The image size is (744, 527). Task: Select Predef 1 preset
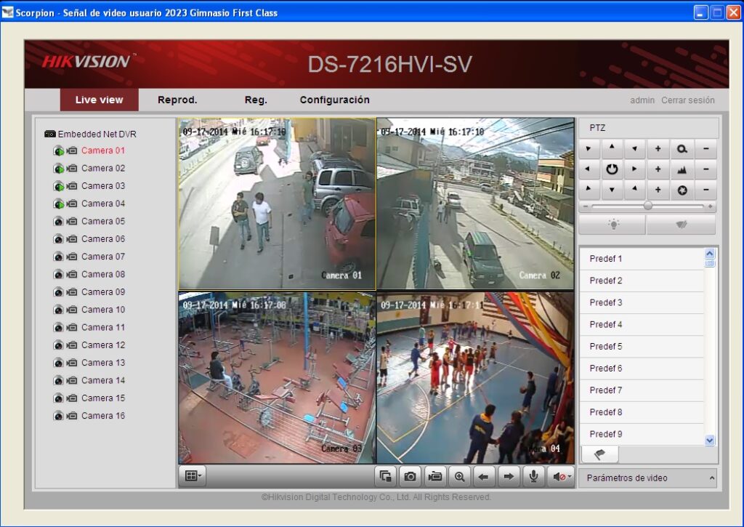point(642,259)
